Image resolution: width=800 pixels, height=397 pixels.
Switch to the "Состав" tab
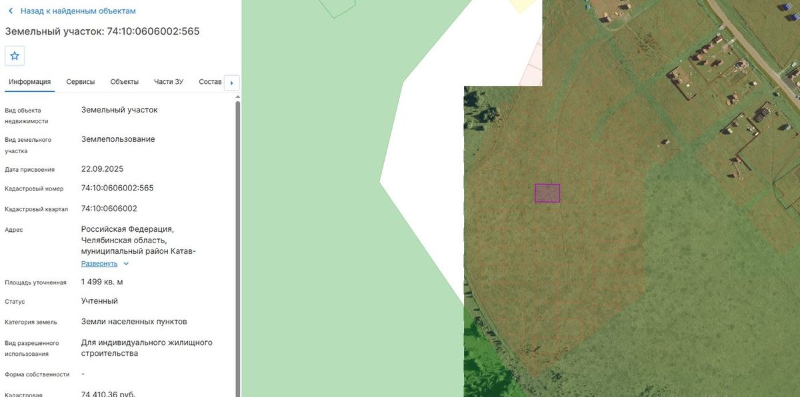(x=210, y=82)
